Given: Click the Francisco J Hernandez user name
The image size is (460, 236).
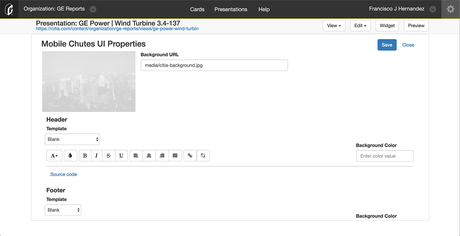Looking at the screenshot, I should [397, 9].
